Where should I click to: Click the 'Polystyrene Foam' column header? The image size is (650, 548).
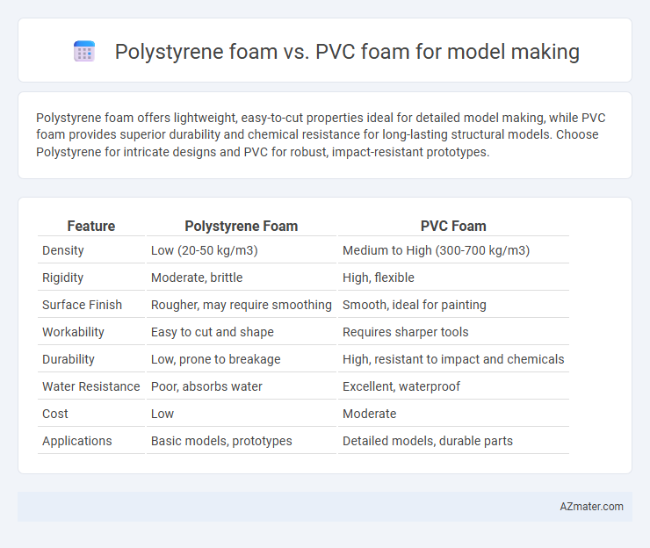pyautogui.click(x=242, y=226)
